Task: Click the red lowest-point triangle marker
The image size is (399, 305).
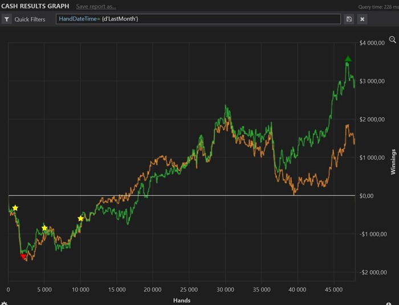Action: (x=23, y=257)
